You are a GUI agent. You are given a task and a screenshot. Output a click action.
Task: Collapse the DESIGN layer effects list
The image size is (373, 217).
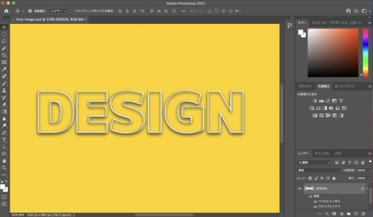(367, 189)
